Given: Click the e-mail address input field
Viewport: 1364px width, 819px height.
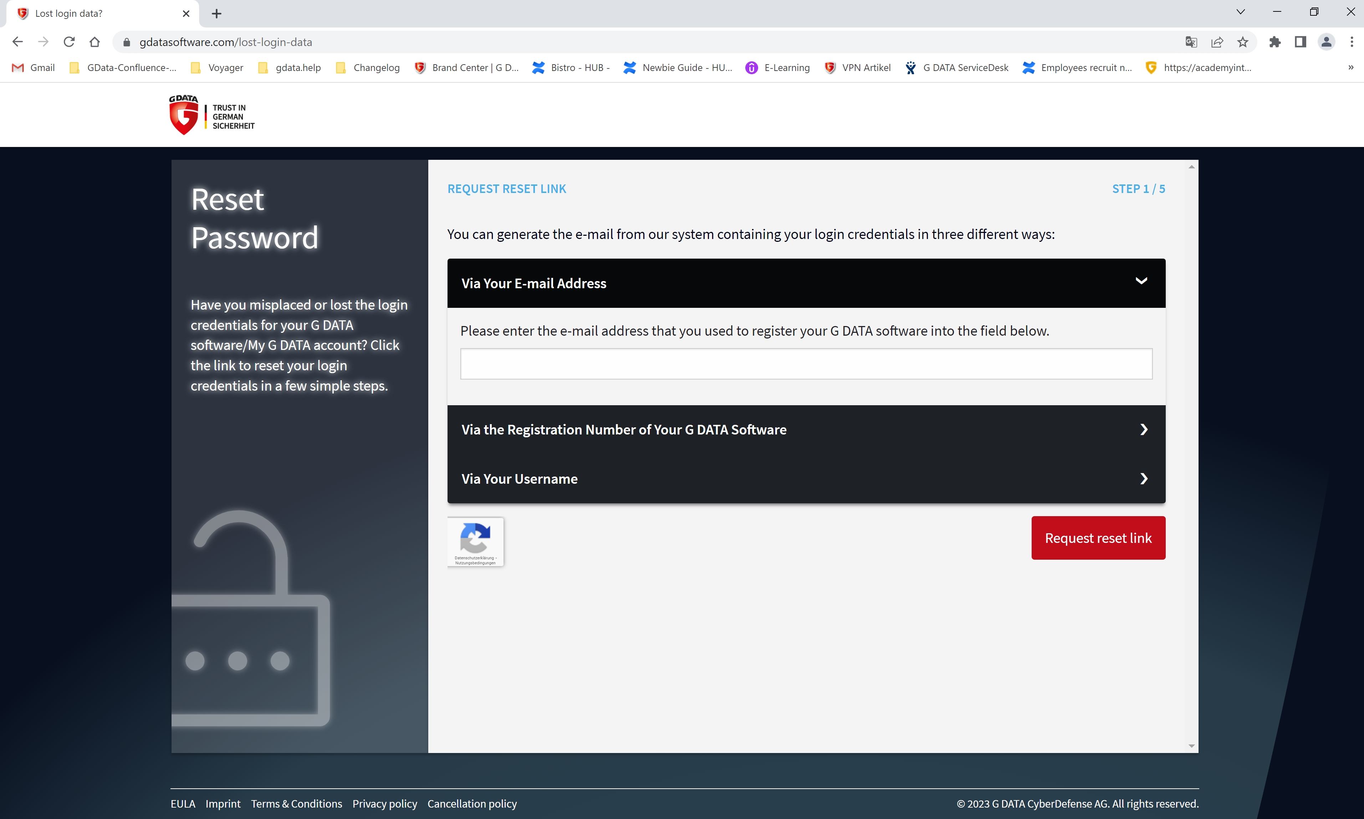Looking at the screenshot, I should coord(806,364).
